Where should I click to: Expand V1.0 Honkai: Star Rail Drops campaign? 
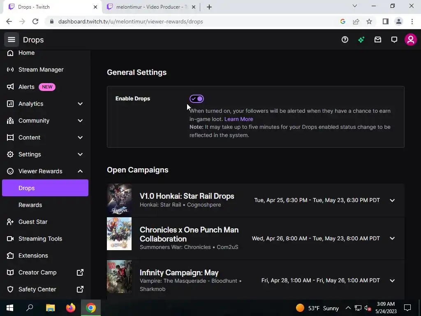pos(392,200)
